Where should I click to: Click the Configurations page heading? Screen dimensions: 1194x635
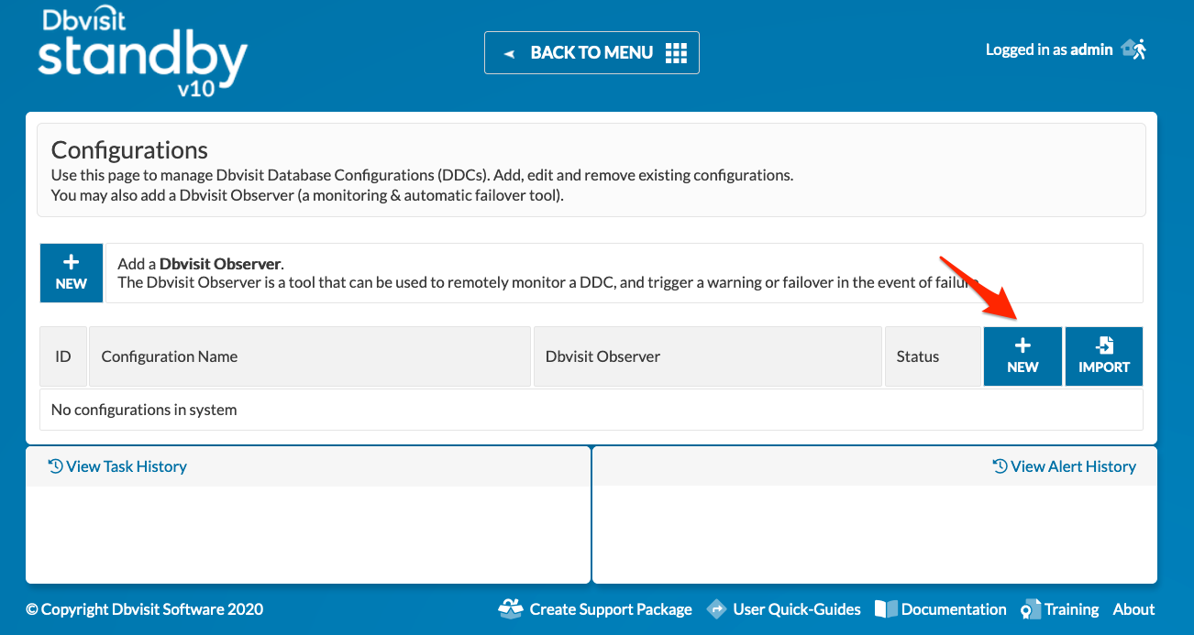129,149
